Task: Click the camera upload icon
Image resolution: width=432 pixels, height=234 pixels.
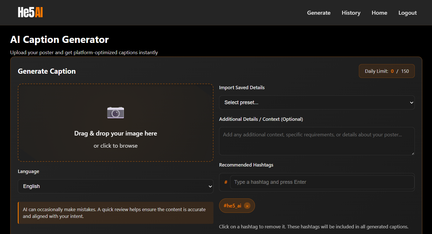Action: click(x=115, y=113)
